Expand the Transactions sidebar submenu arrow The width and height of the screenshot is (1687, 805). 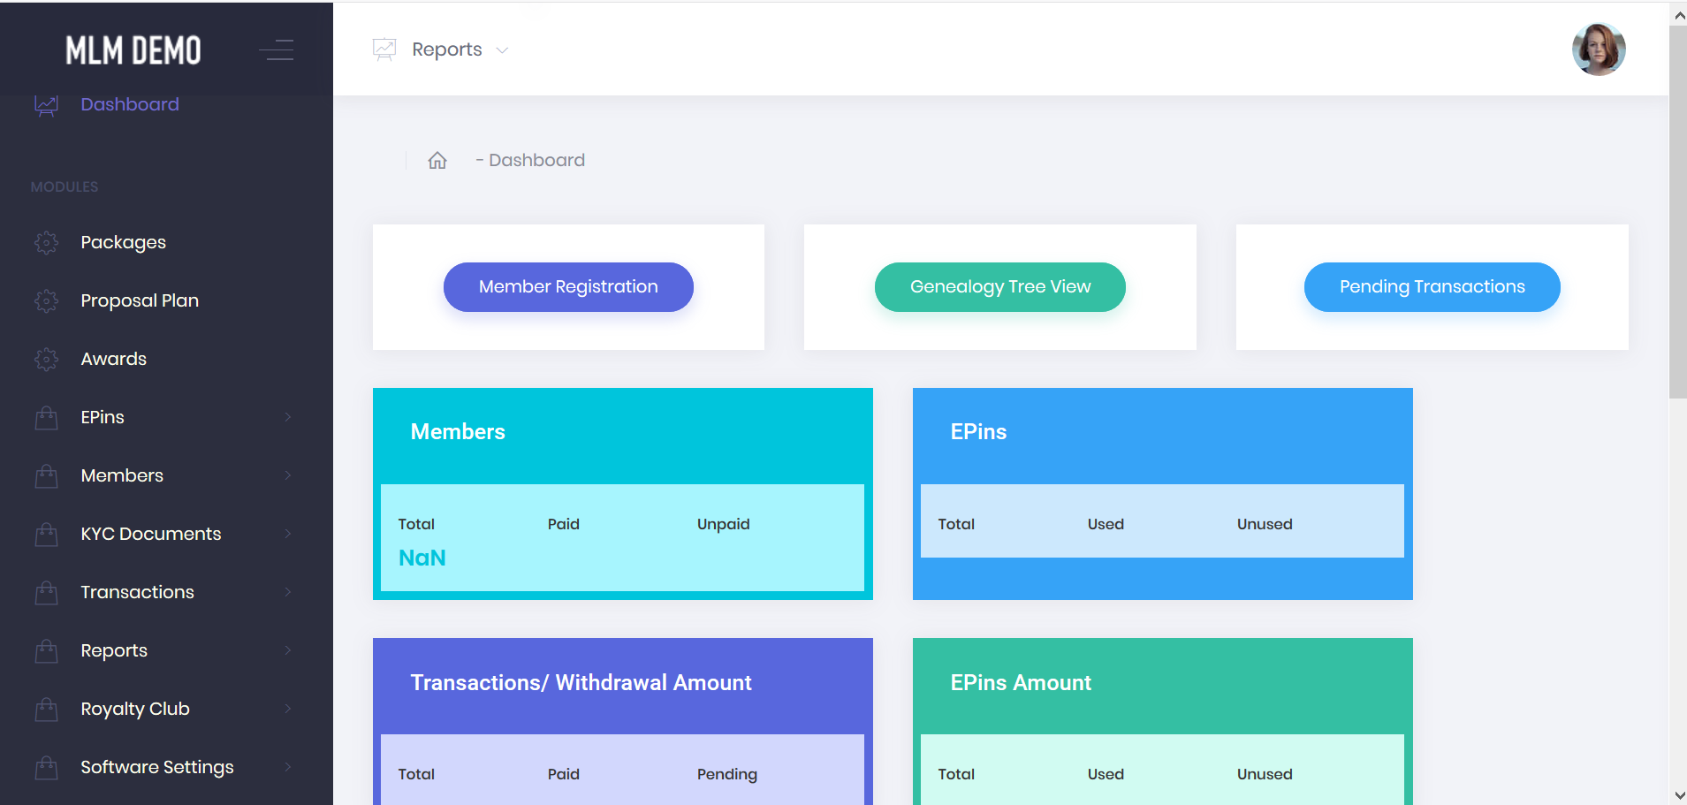(x=288, y=592)
